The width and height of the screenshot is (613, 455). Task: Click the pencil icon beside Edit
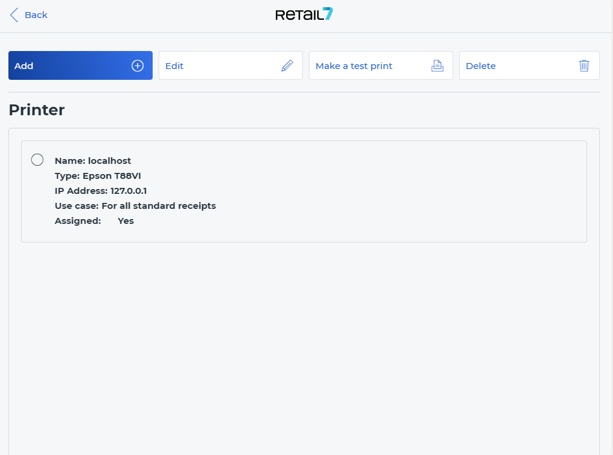[x=287, y=65]
